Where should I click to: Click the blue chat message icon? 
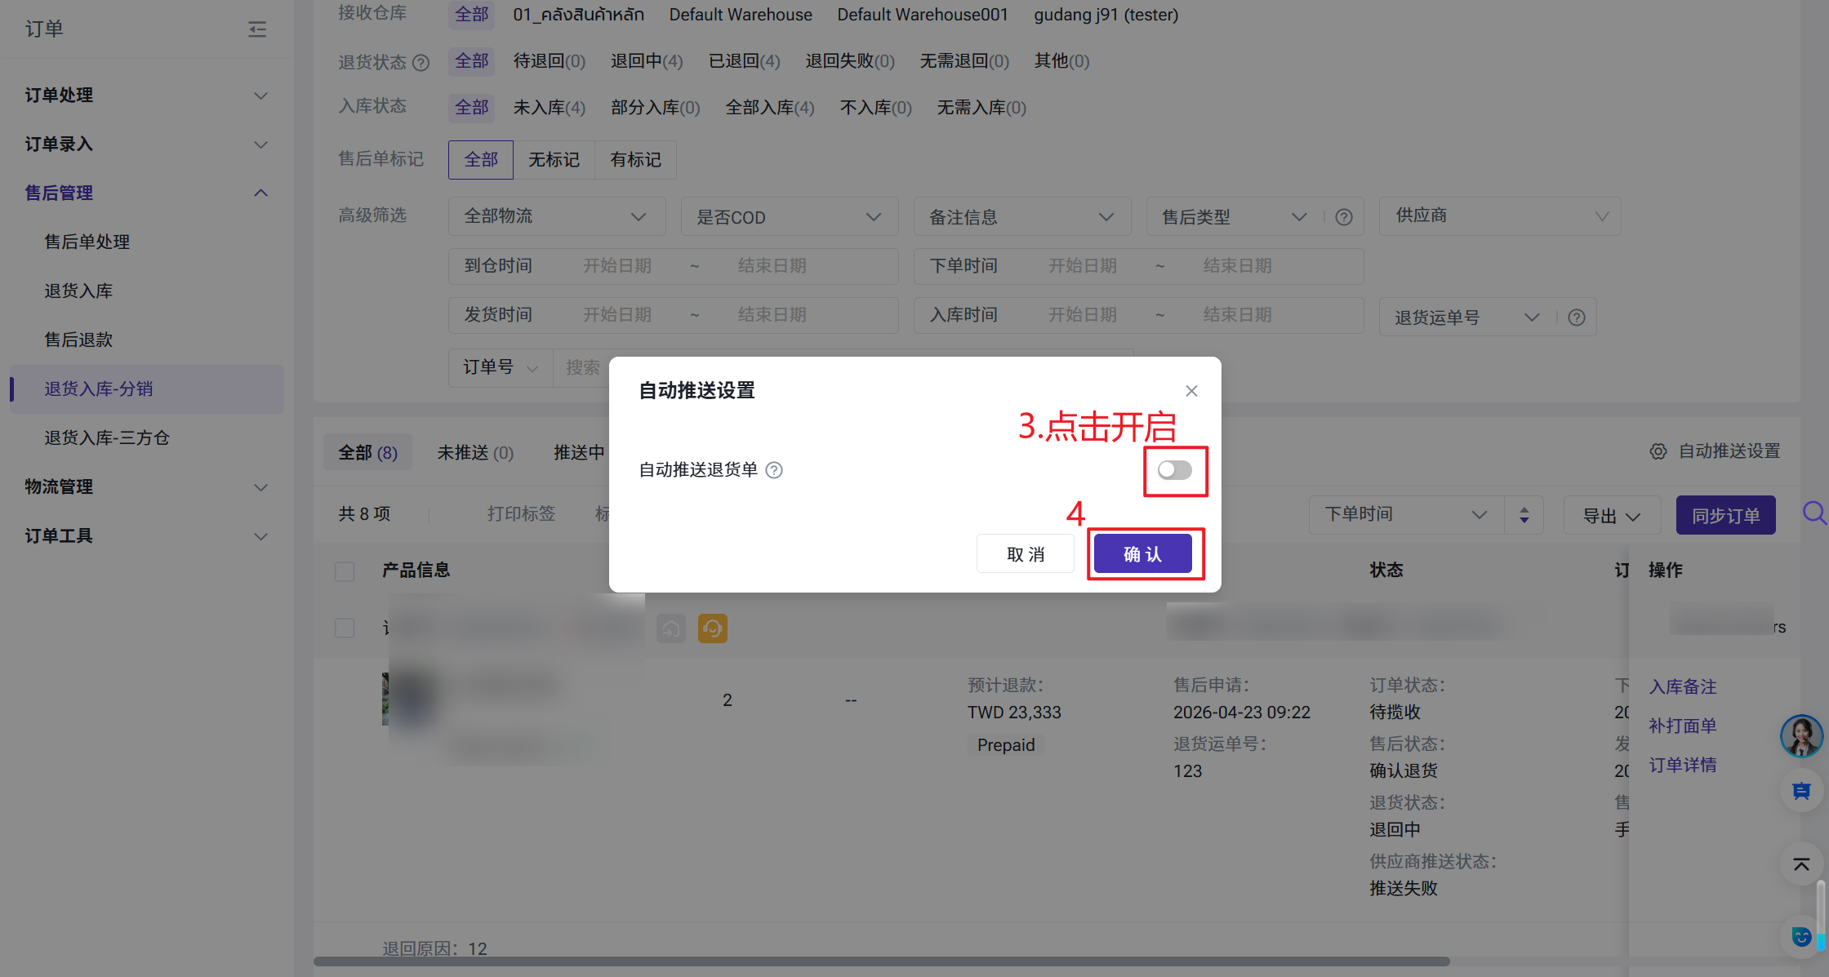1800,791
